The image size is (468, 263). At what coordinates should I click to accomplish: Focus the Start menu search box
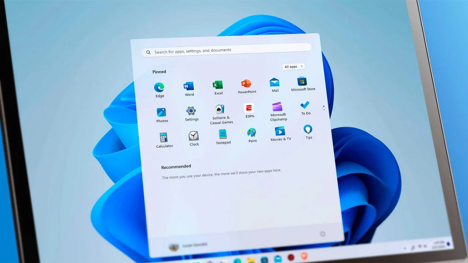click(227, 50)
